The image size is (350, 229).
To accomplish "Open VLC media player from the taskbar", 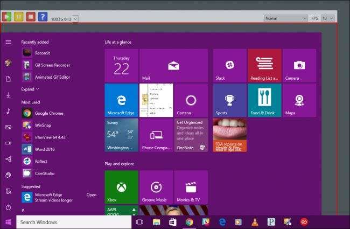I will [x=254, y=221].
